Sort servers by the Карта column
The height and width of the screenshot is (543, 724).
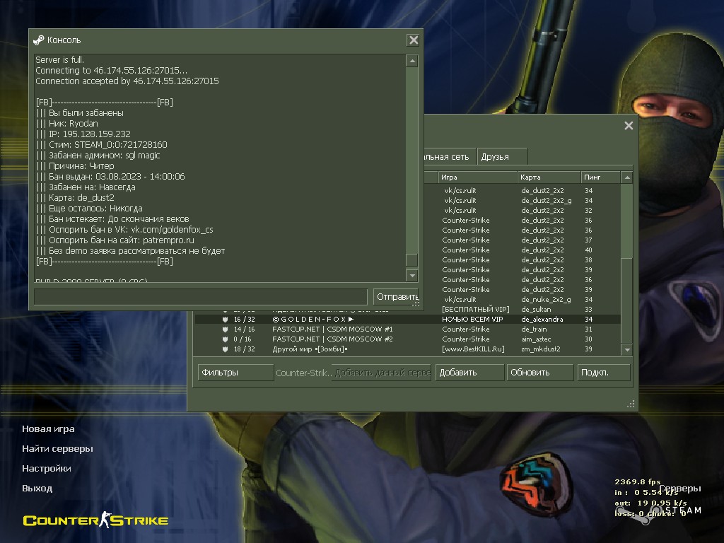tap(549, 177)
